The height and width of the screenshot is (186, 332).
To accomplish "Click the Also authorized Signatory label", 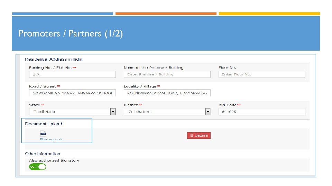I will 54,160.
